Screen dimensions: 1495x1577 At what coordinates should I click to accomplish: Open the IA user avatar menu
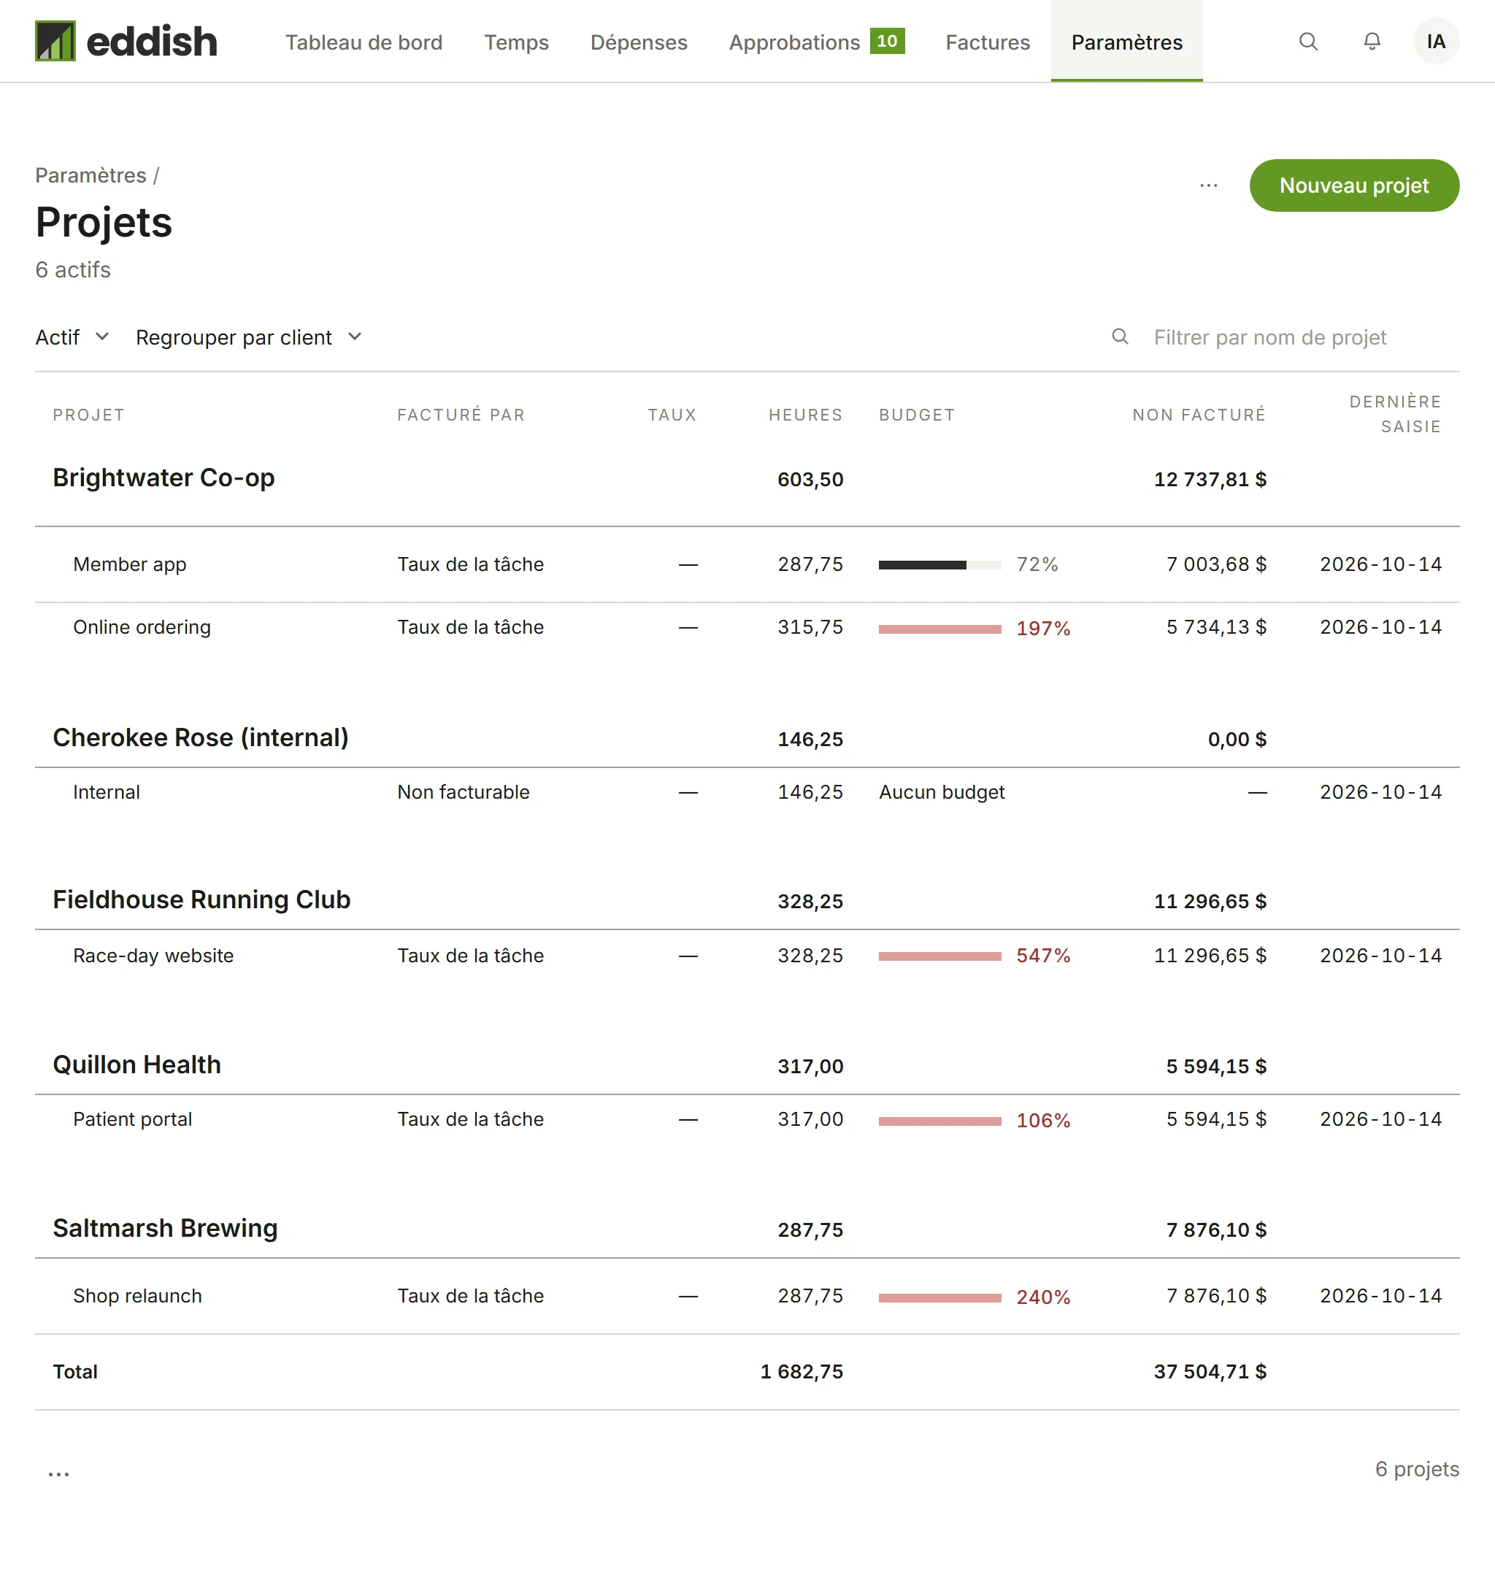click(1436, 42)
